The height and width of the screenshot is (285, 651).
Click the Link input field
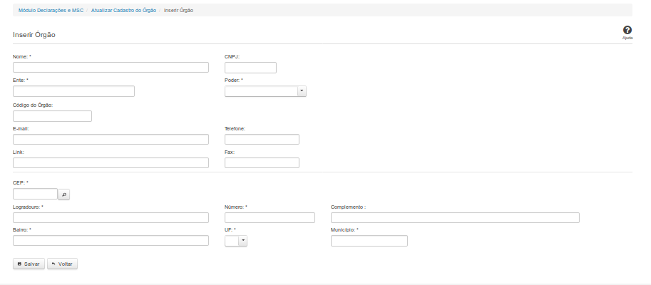tap(111, 163)
